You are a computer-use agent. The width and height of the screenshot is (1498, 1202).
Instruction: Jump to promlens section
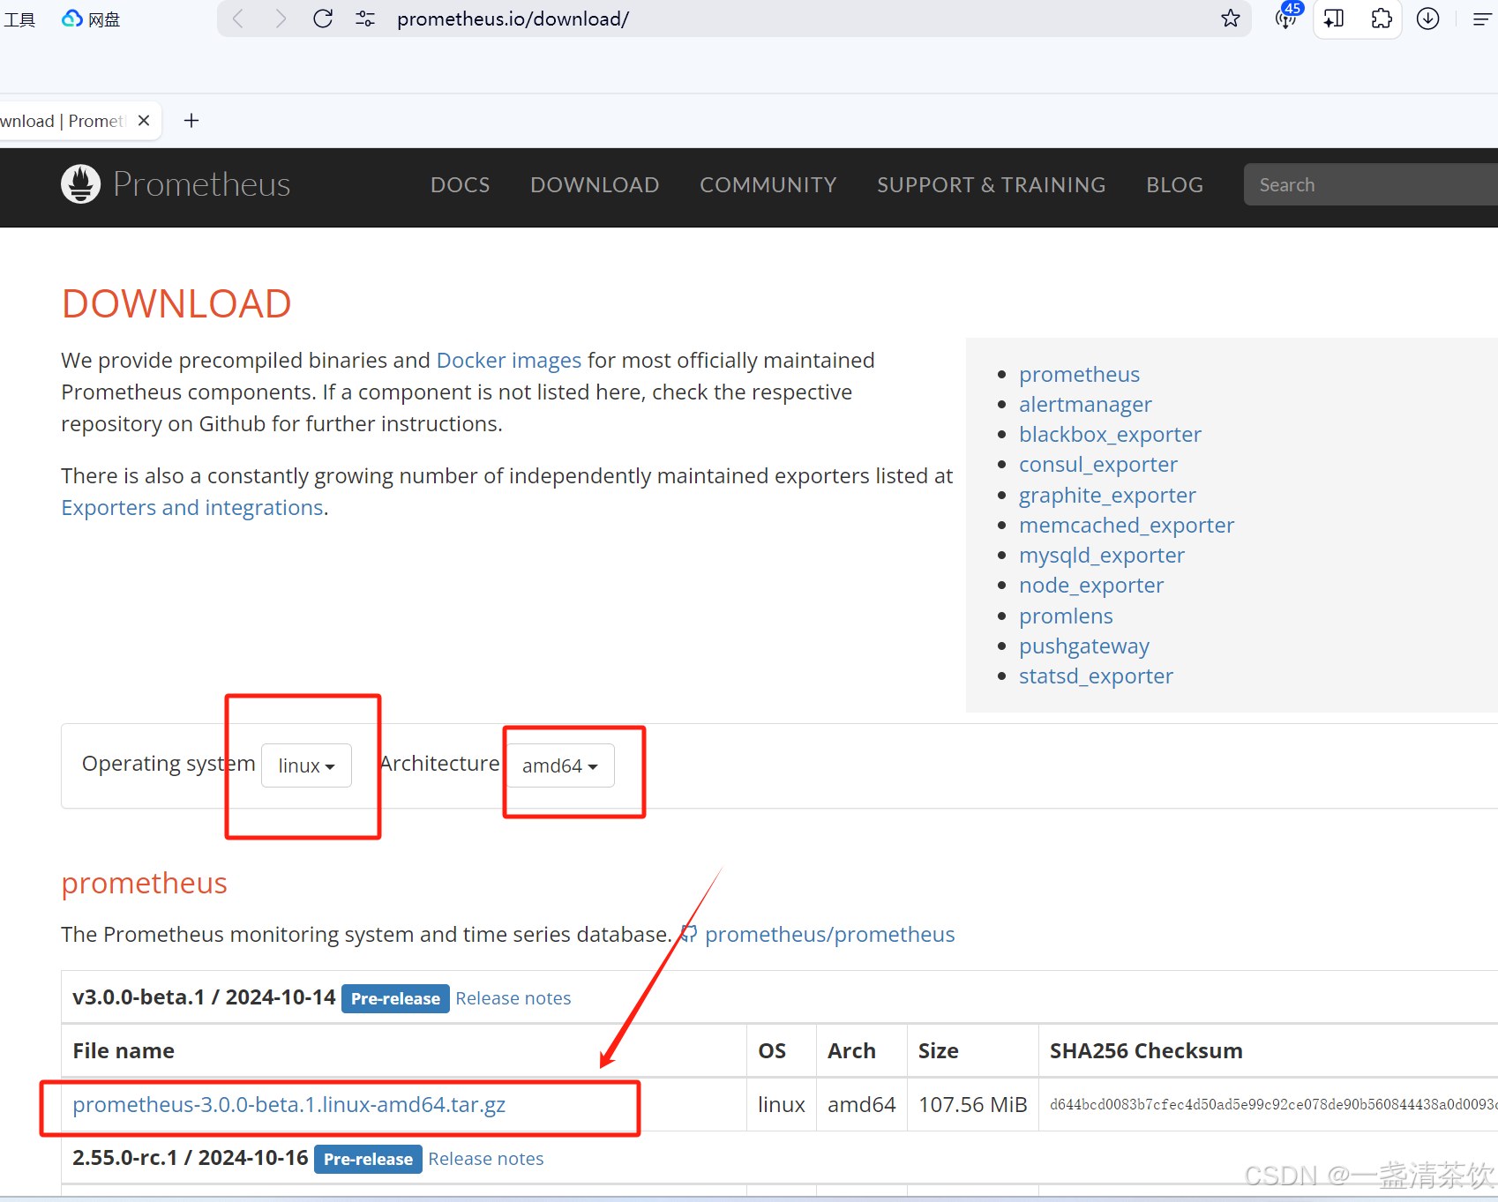pos(1066,616)
